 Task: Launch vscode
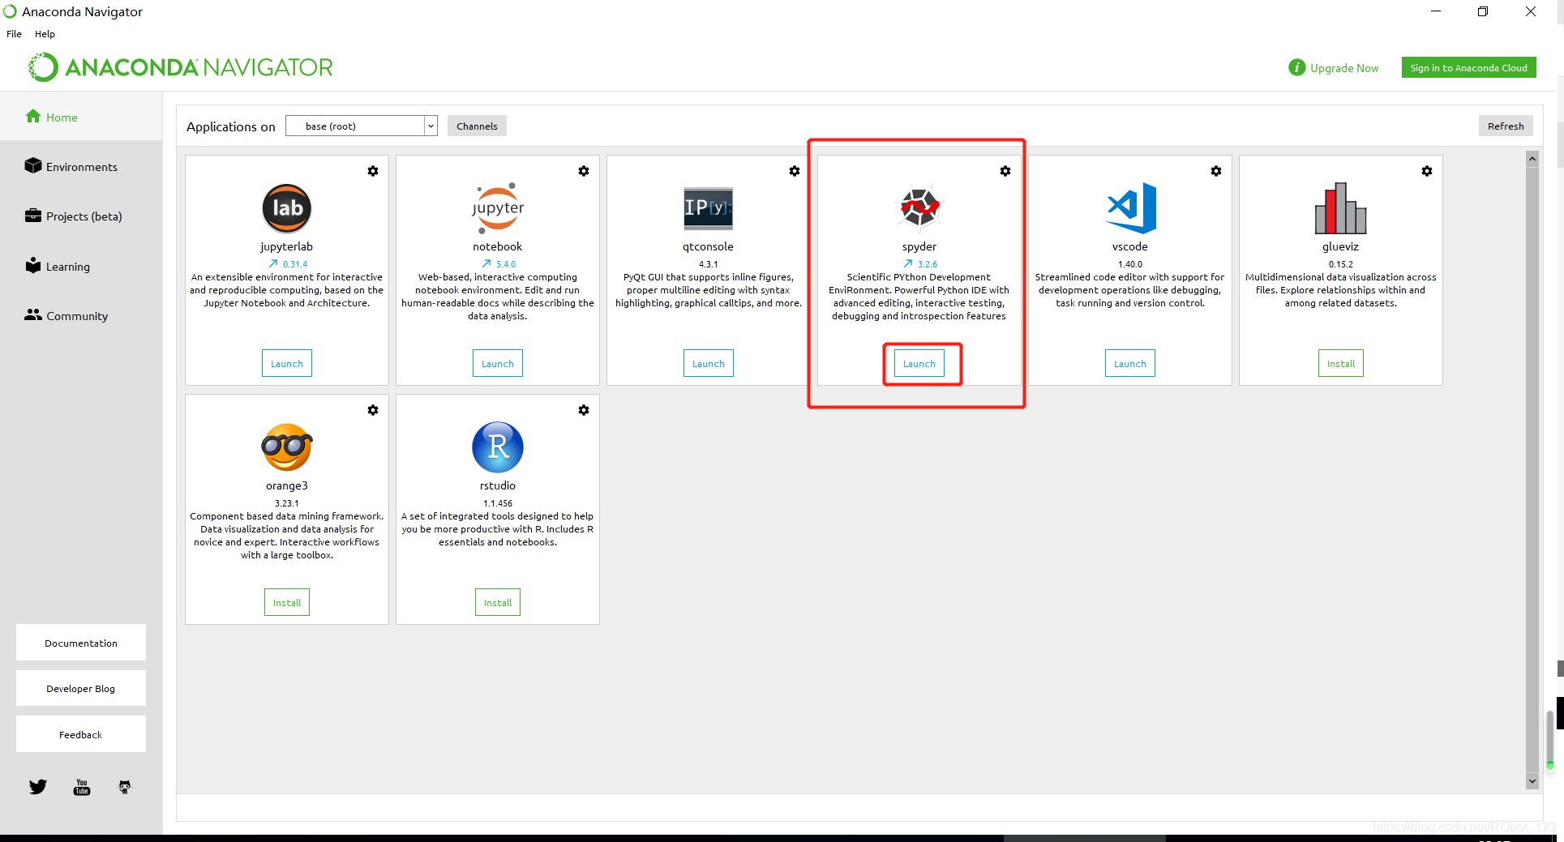pyautogui.click(x=1130, y=364)
